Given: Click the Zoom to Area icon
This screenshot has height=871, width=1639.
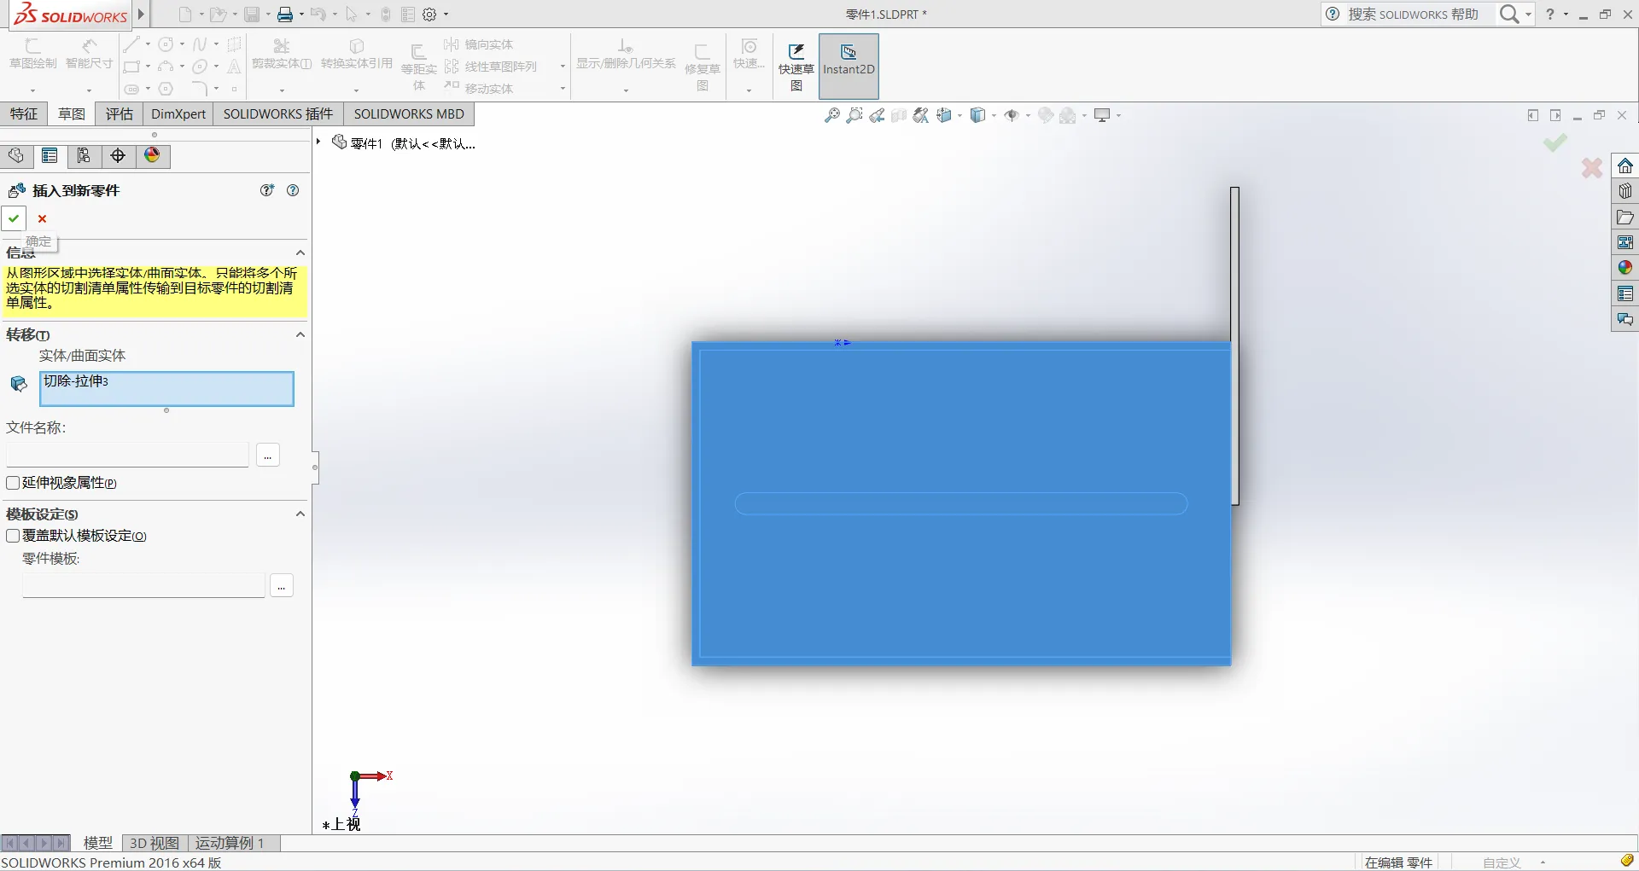Looking at the screenshot, I should [x=854, y=115].
